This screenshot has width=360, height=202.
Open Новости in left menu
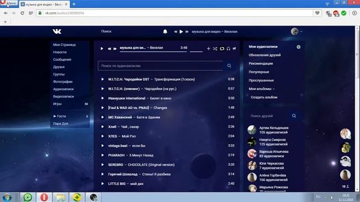(60, 52)
